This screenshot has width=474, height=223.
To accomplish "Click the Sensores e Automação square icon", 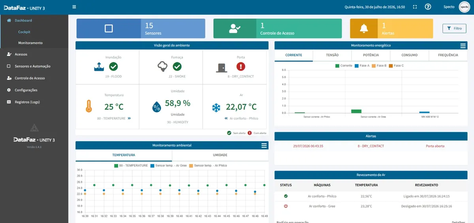I will point(9,66).
